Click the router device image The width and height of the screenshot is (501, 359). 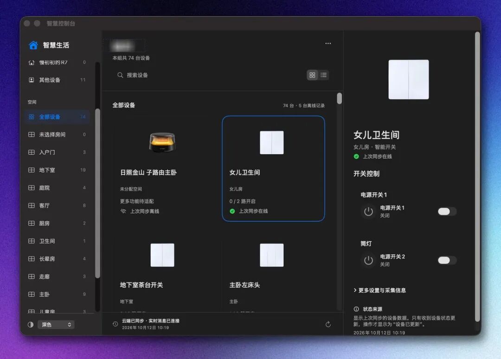point(162,142)
